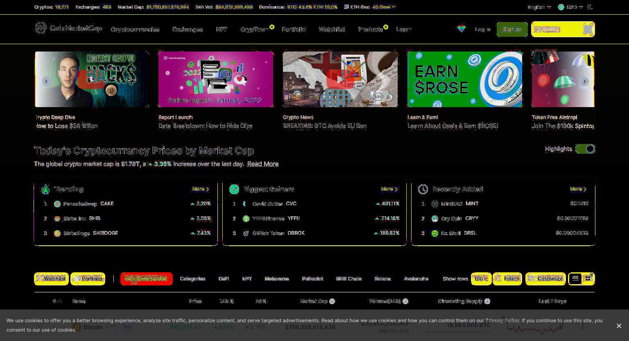Open the English language dropdown
Image resolution: width=629 pixels, height=341 pixels.
coord(539,7)
